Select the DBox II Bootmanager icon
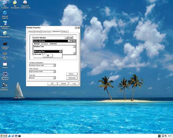The image size is (173, 138). coord(5,87)
